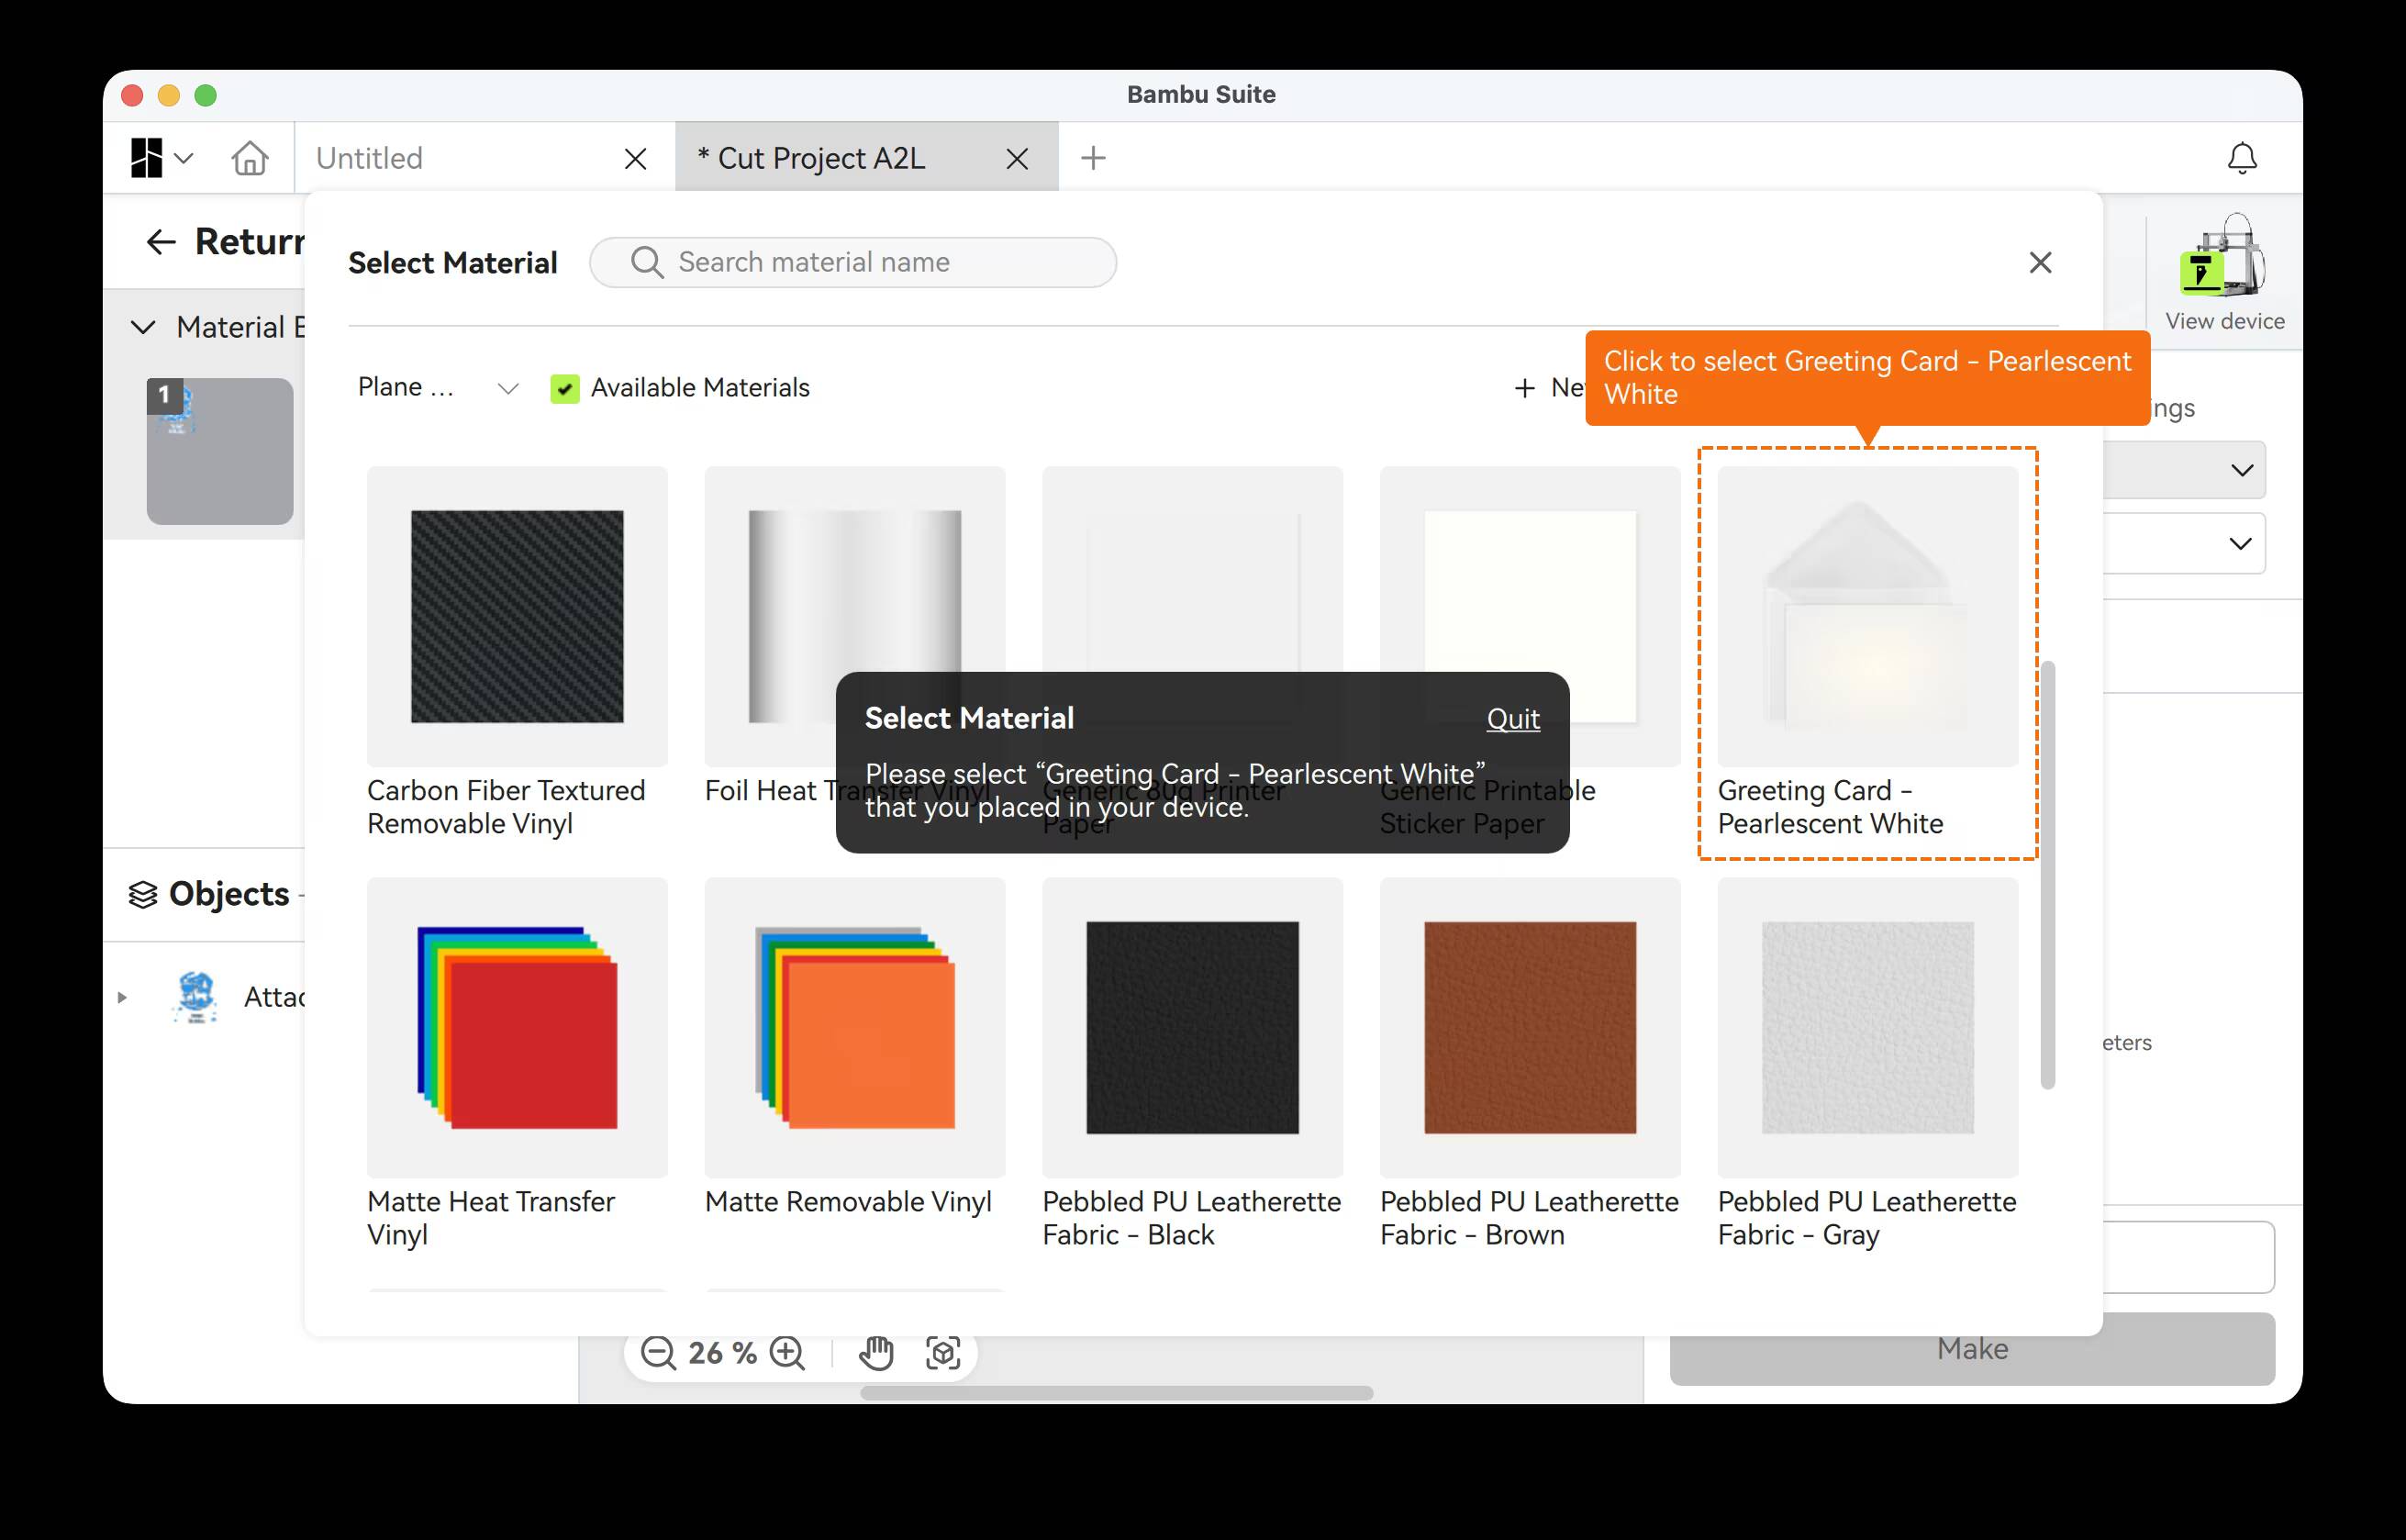Screen dimensions: 2406x1540
Task: Select the pan hand tool
Action: point(875,1352)
